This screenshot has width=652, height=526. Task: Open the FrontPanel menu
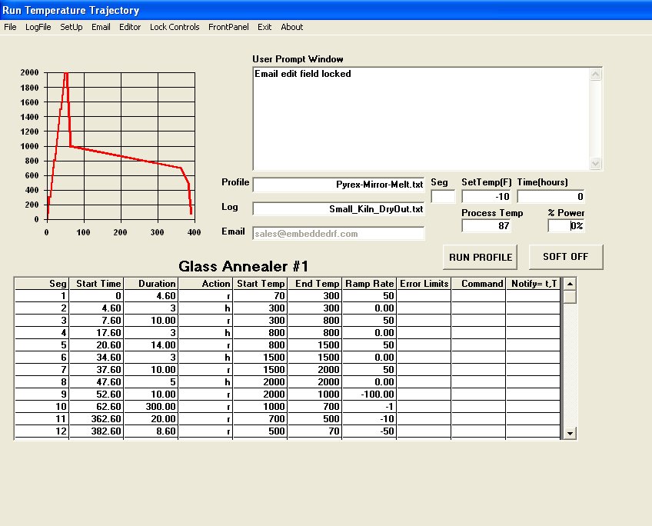[228, 27]
